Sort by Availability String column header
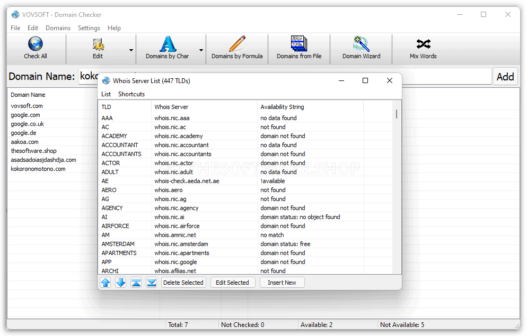 310,107
